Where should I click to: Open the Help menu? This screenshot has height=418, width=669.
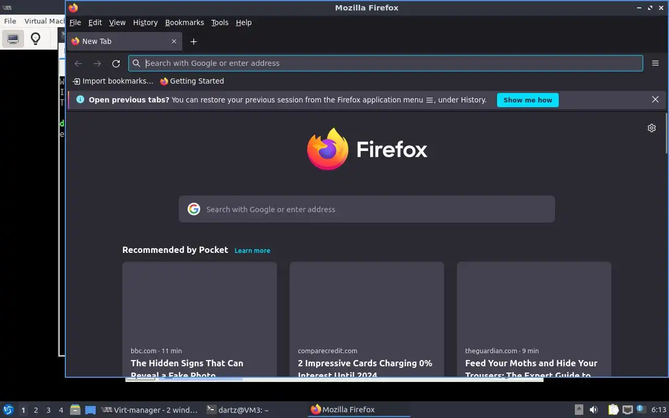click(244, 22)
